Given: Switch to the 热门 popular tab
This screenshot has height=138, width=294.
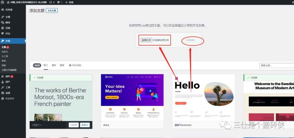Looking at the screenshot, I should [x=46, y=65].
